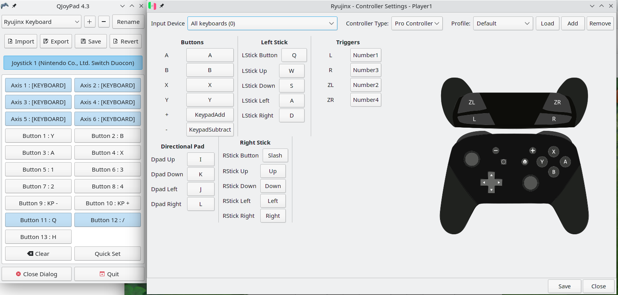Rebind the minus button set to KeypadSubtract
618x295 pixels.
[x=210, y=130]
